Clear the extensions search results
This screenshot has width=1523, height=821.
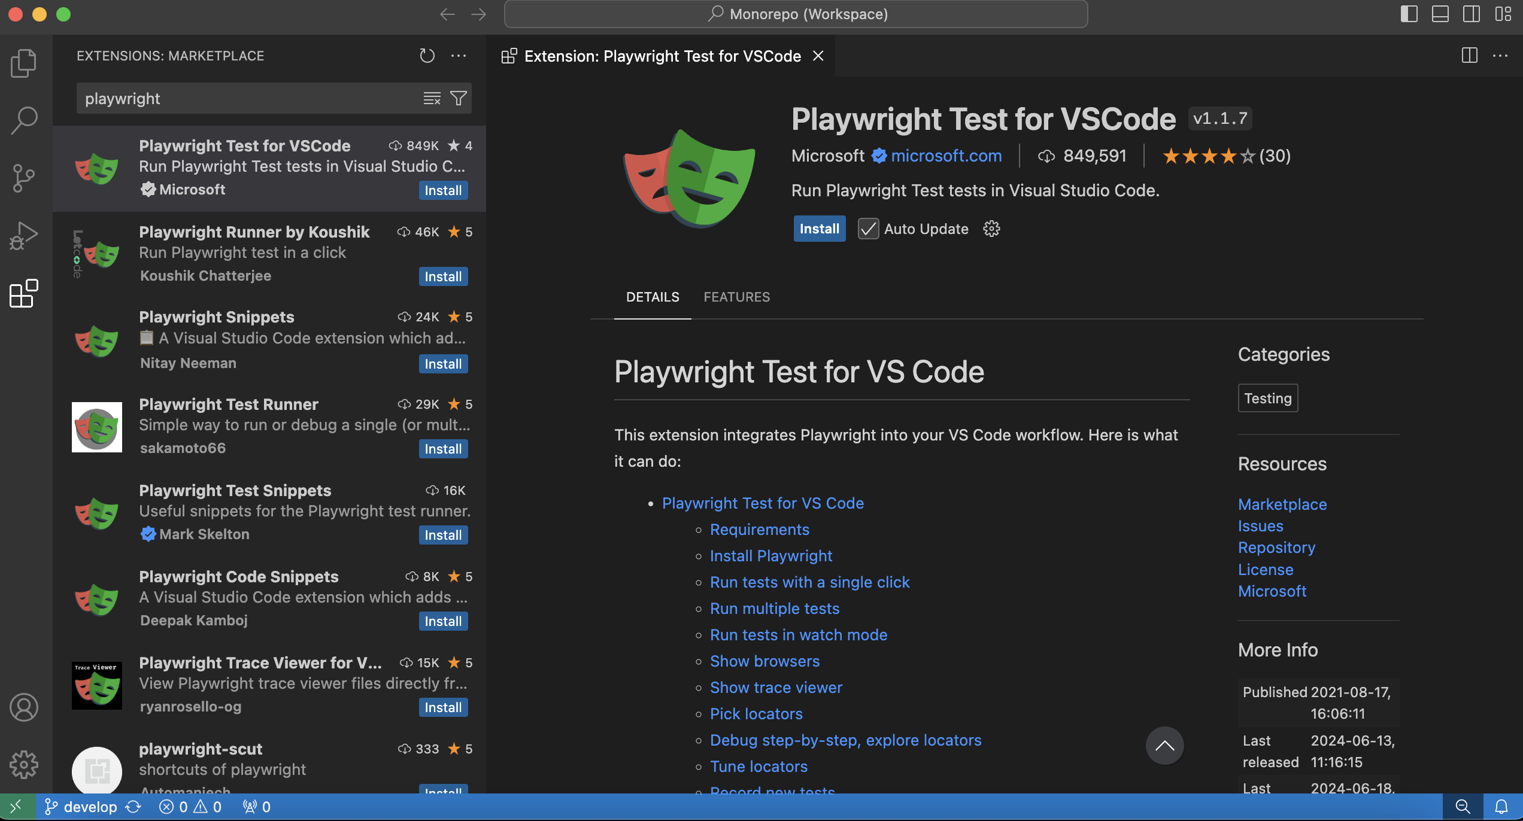click(432, 98)
